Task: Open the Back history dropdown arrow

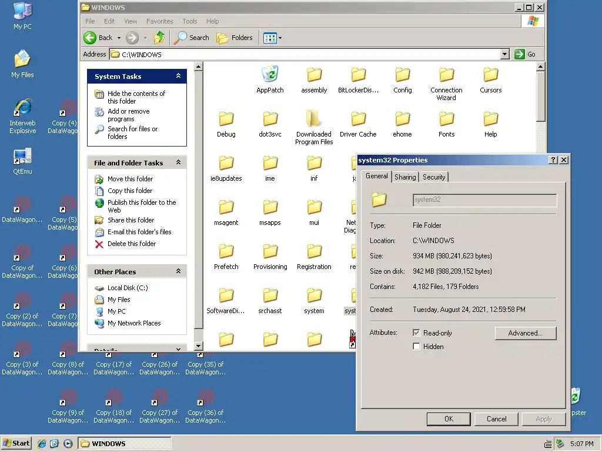Action: pos(119,38)
